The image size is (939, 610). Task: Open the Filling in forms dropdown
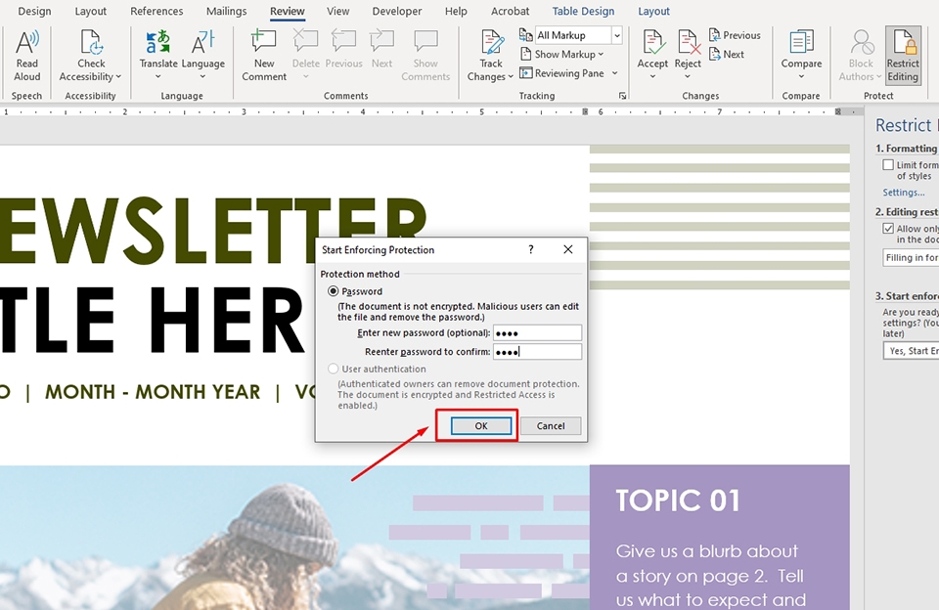(911, 258)
